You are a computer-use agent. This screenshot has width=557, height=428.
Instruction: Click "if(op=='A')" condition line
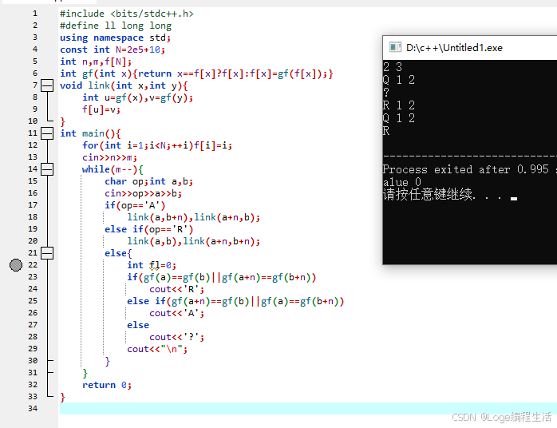pos(135,205)
